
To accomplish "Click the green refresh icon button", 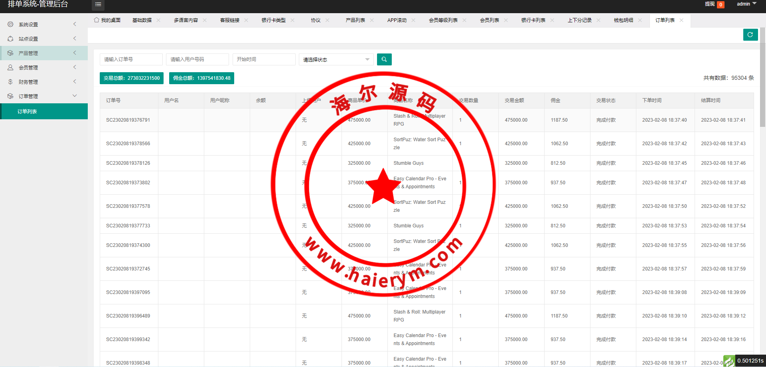I will point(750,35).
